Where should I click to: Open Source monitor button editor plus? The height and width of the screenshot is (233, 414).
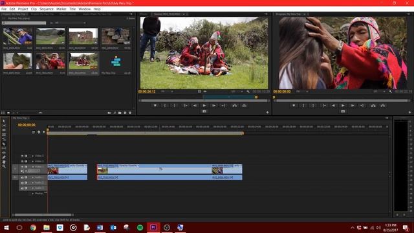267,112
